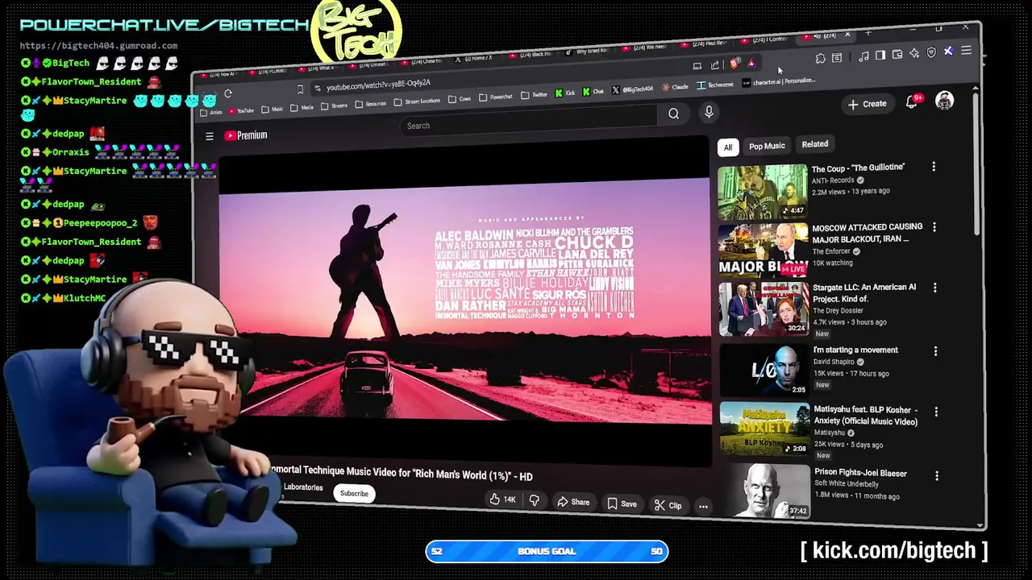Open the Twitter bookmarks folder
1032x580 pixels.
pyautogui.click(x=534, y=95)
